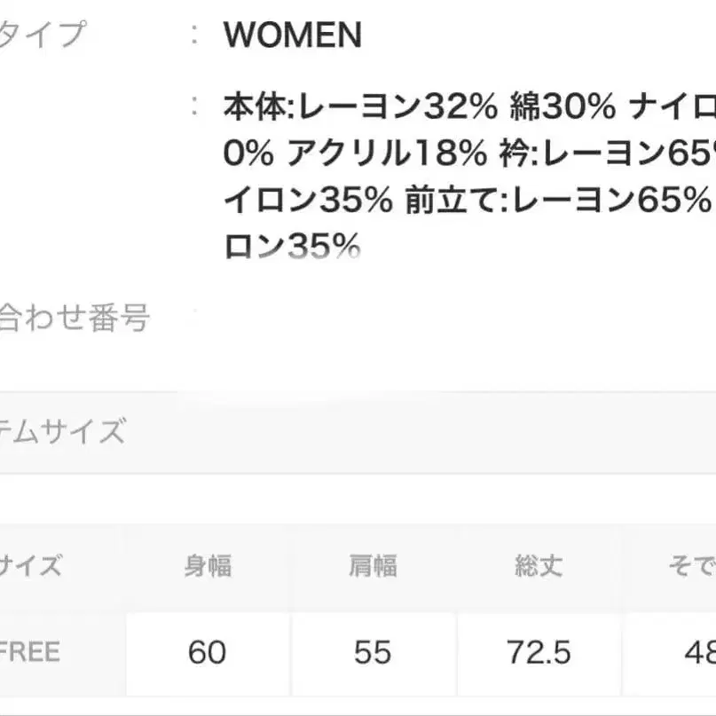Click the 身幅 column header
Viewport: 716px width, 716px height.
[x=208, y=565]
